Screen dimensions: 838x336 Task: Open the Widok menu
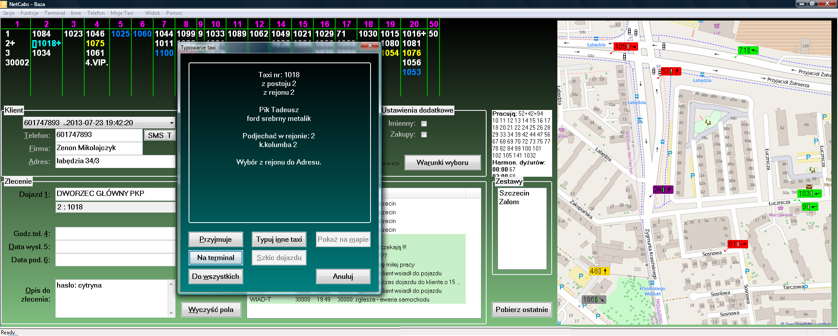point(152,13)
